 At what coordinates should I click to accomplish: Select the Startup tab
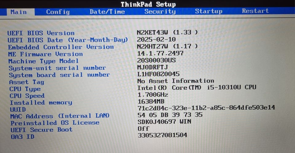tap(209, 11)
